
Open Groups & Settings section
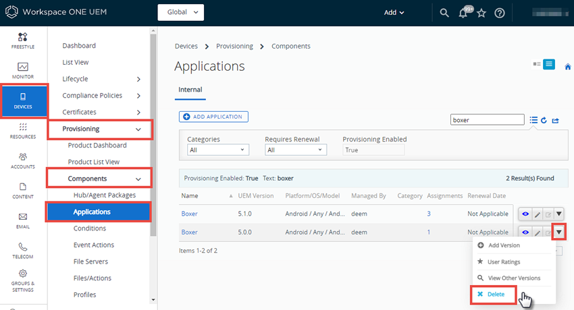23,281
